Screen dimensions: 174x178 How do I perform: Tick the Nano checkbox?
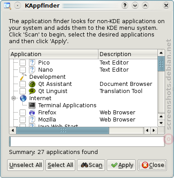click(23, 70)
